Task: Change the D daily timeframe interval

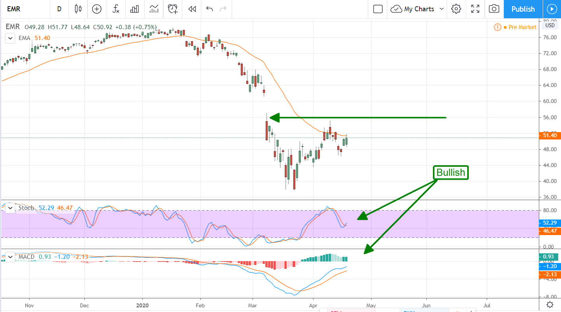Action: click(59, 9)
